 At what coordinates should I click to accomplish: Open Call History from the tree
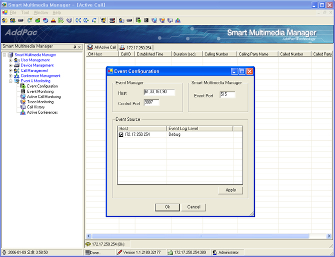(35, 107)
